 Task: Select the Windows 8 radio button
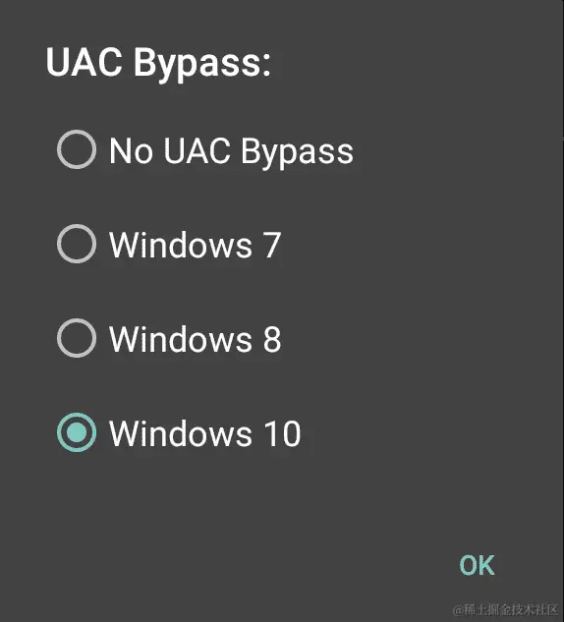77,338
